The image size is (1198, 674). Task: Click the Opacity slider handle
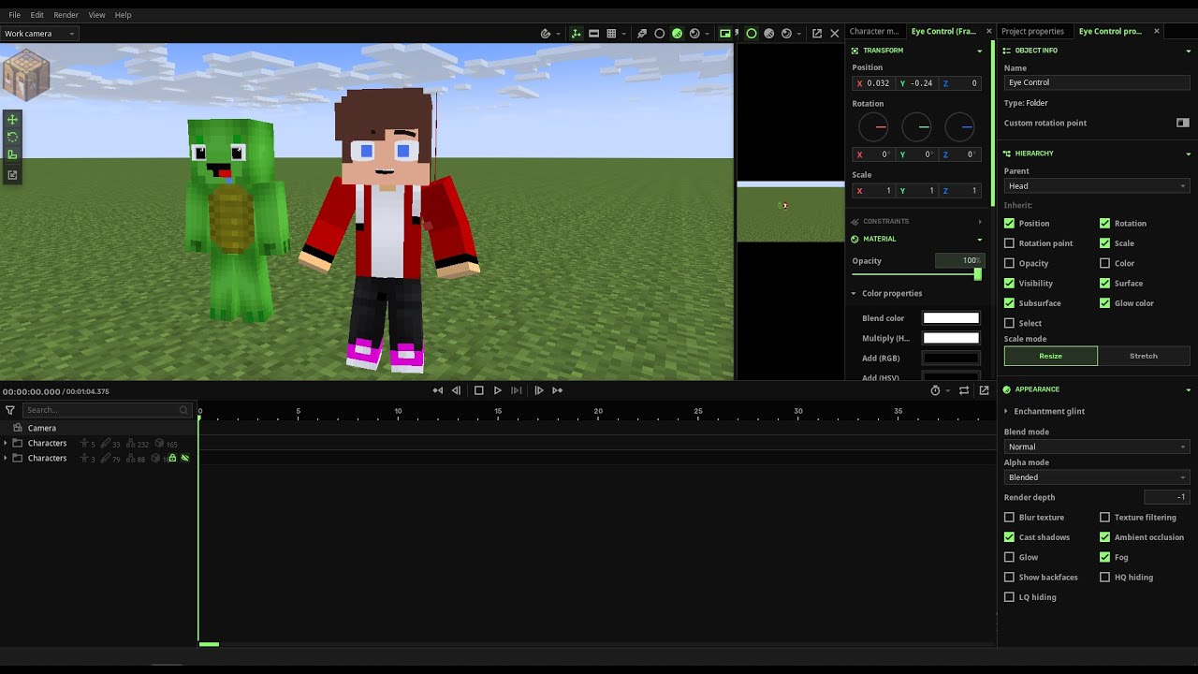pos(978,274)
